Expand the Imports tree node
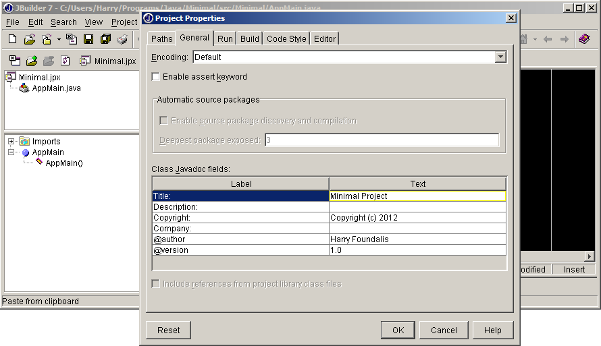Viewport: 601px width, 346px height. (11, 141)
